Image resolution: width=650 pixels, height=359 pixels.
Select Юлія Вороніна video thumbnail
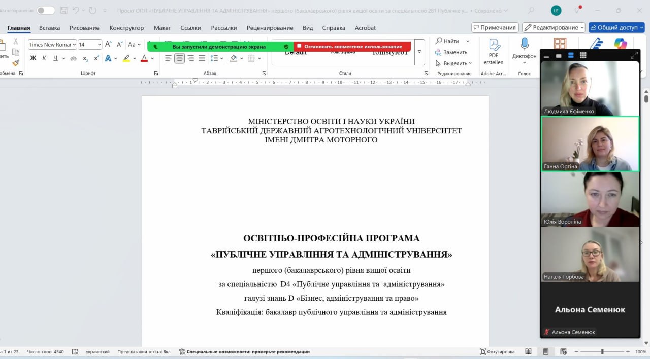click(590, 199)
